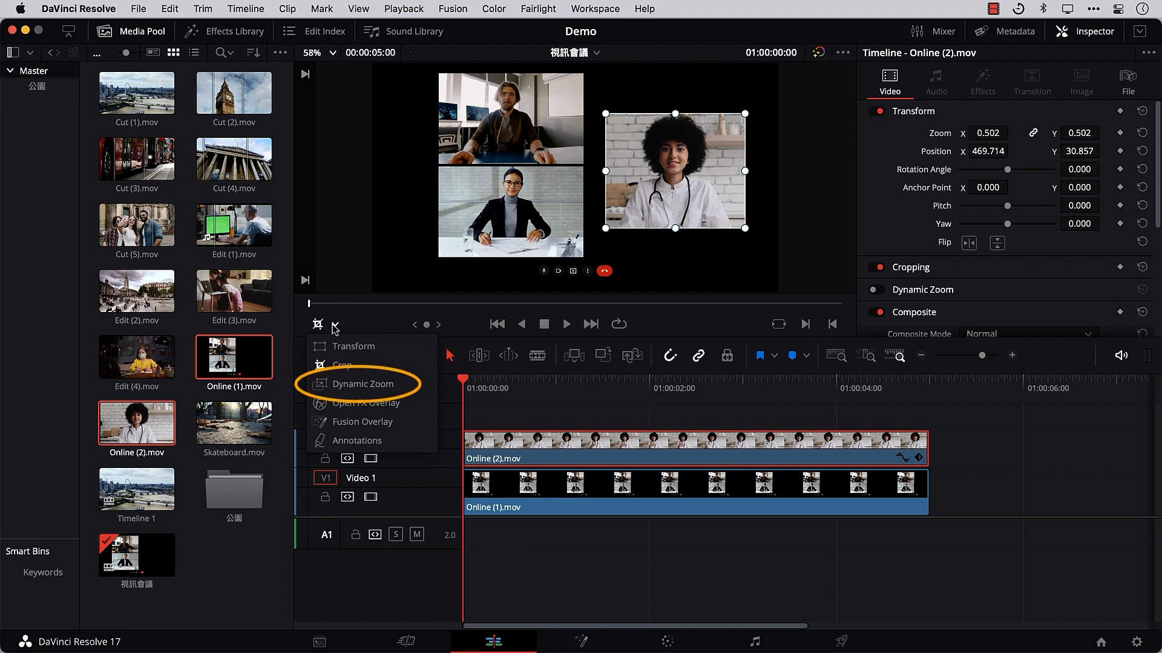Open the Composite Mode dropdown
Viewport: 1162px width, 653px height.
click(1029, 333)
